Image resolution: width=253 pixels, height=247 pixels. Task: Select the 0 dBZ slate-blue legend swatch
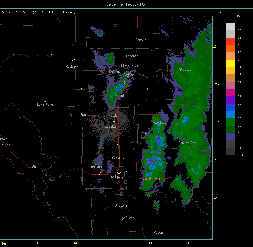[231, 137]
